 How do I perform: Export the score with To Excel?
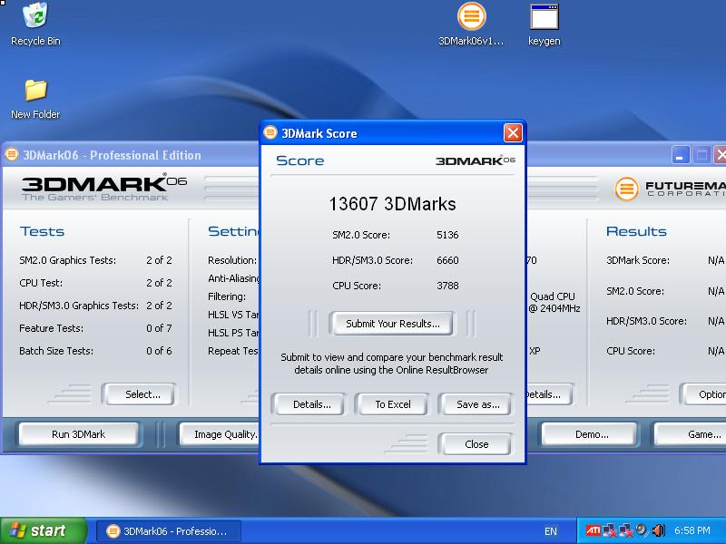pos(392,404)
